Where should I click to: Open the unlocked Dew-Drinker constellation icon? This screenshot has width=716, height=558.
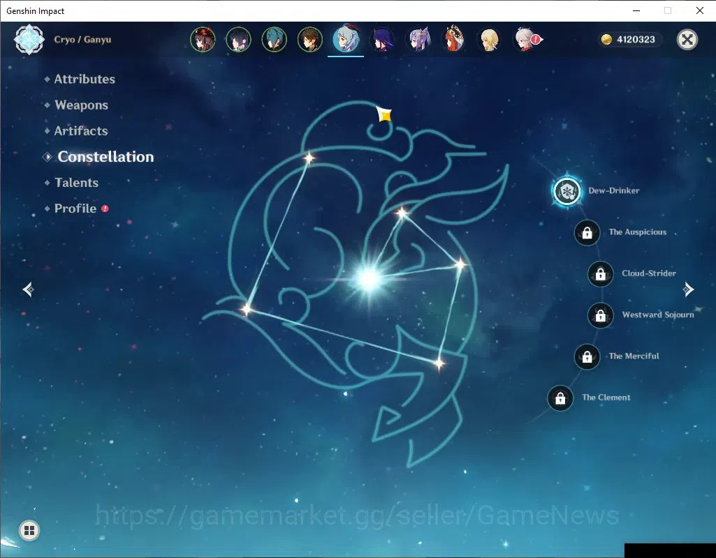[567, 191]
